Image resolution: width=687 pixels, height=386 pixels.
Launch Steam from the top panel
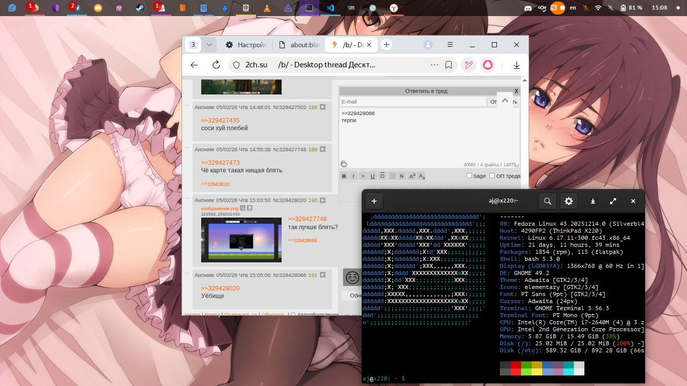(x=139, y=8)
